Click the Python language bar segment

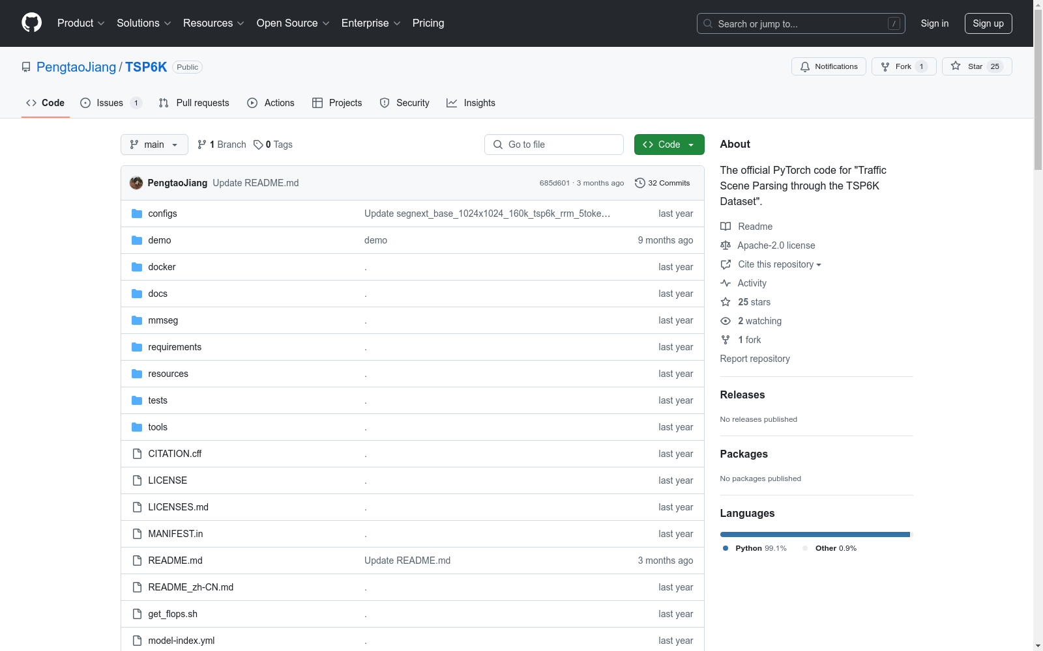815,534
